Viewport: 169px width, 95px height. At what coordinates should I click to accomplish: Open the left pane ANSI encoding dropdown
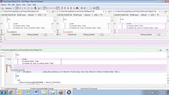point(40,15)
